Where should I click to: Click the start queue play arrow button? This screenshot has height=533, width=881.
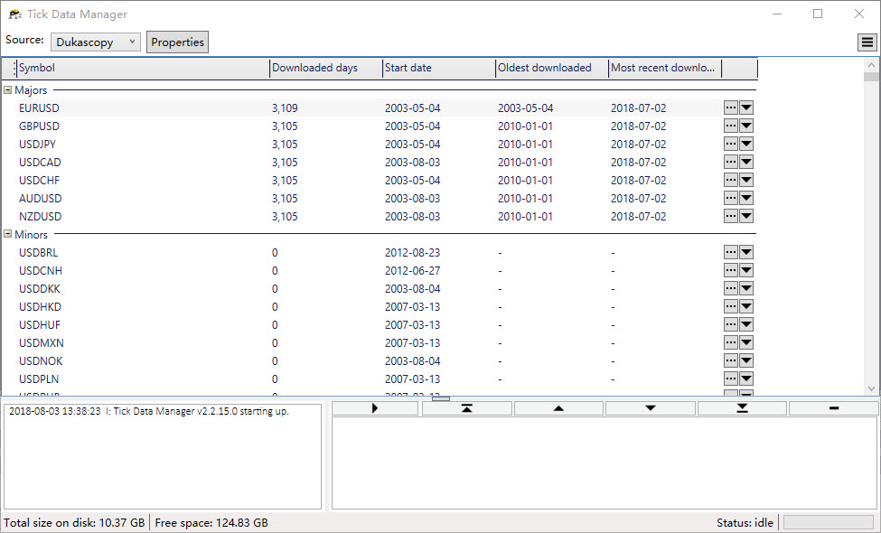click(374, 408)
